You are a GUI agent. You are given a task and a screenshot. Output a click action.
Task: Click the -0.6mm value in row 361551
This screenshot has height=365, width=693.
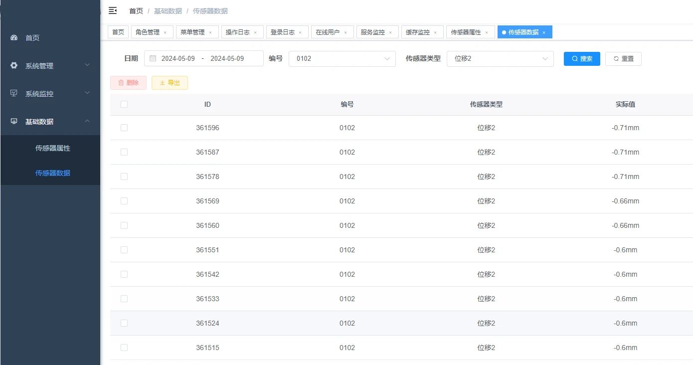(x=625, y=250)
